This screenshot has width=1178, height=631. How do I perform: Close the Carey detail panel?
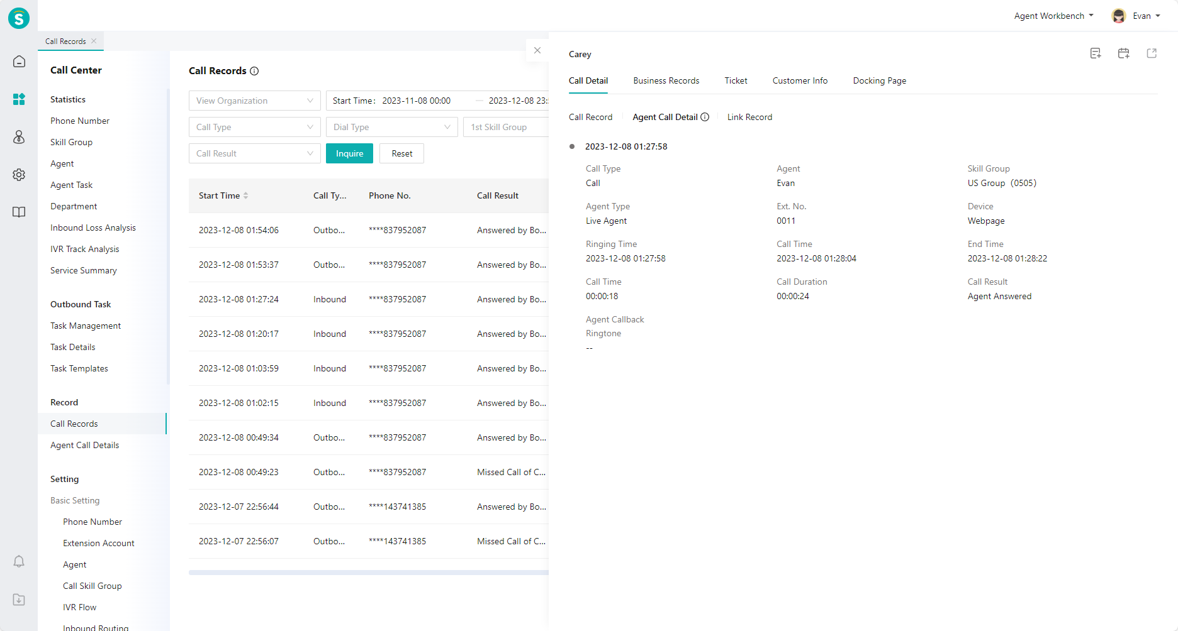coord(537,50)
